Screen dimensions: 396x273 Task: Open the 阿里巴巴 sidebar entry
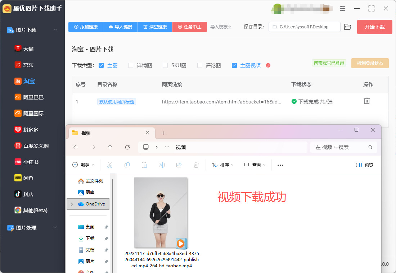coord(29,97)
